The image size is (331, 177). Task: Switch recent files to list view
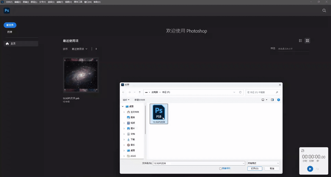(x=300, y=41)
